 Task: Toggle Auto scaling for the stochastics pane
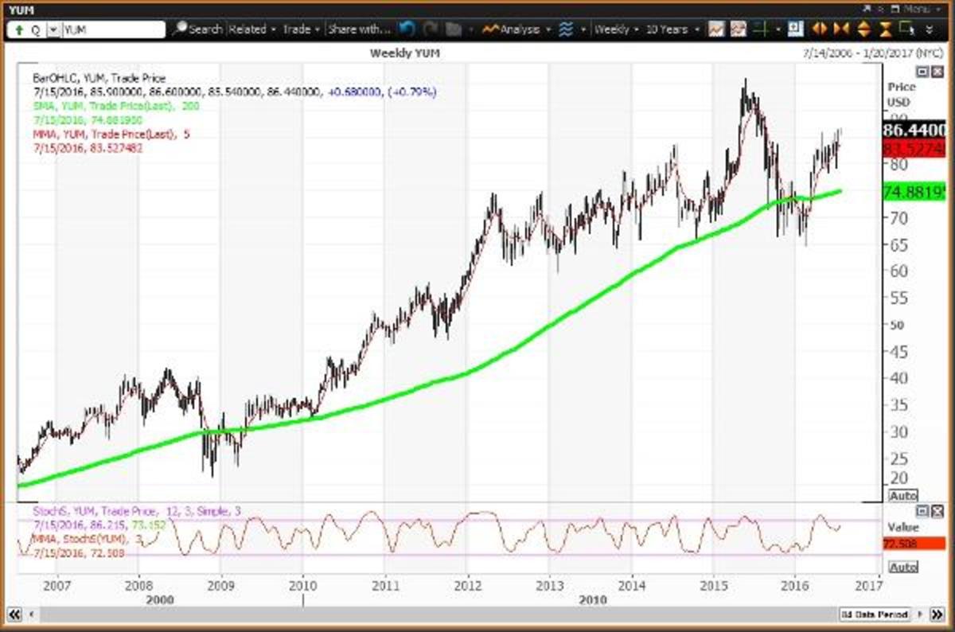904,568
